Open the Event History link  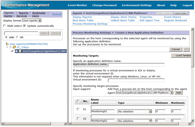tap(173, 17)
